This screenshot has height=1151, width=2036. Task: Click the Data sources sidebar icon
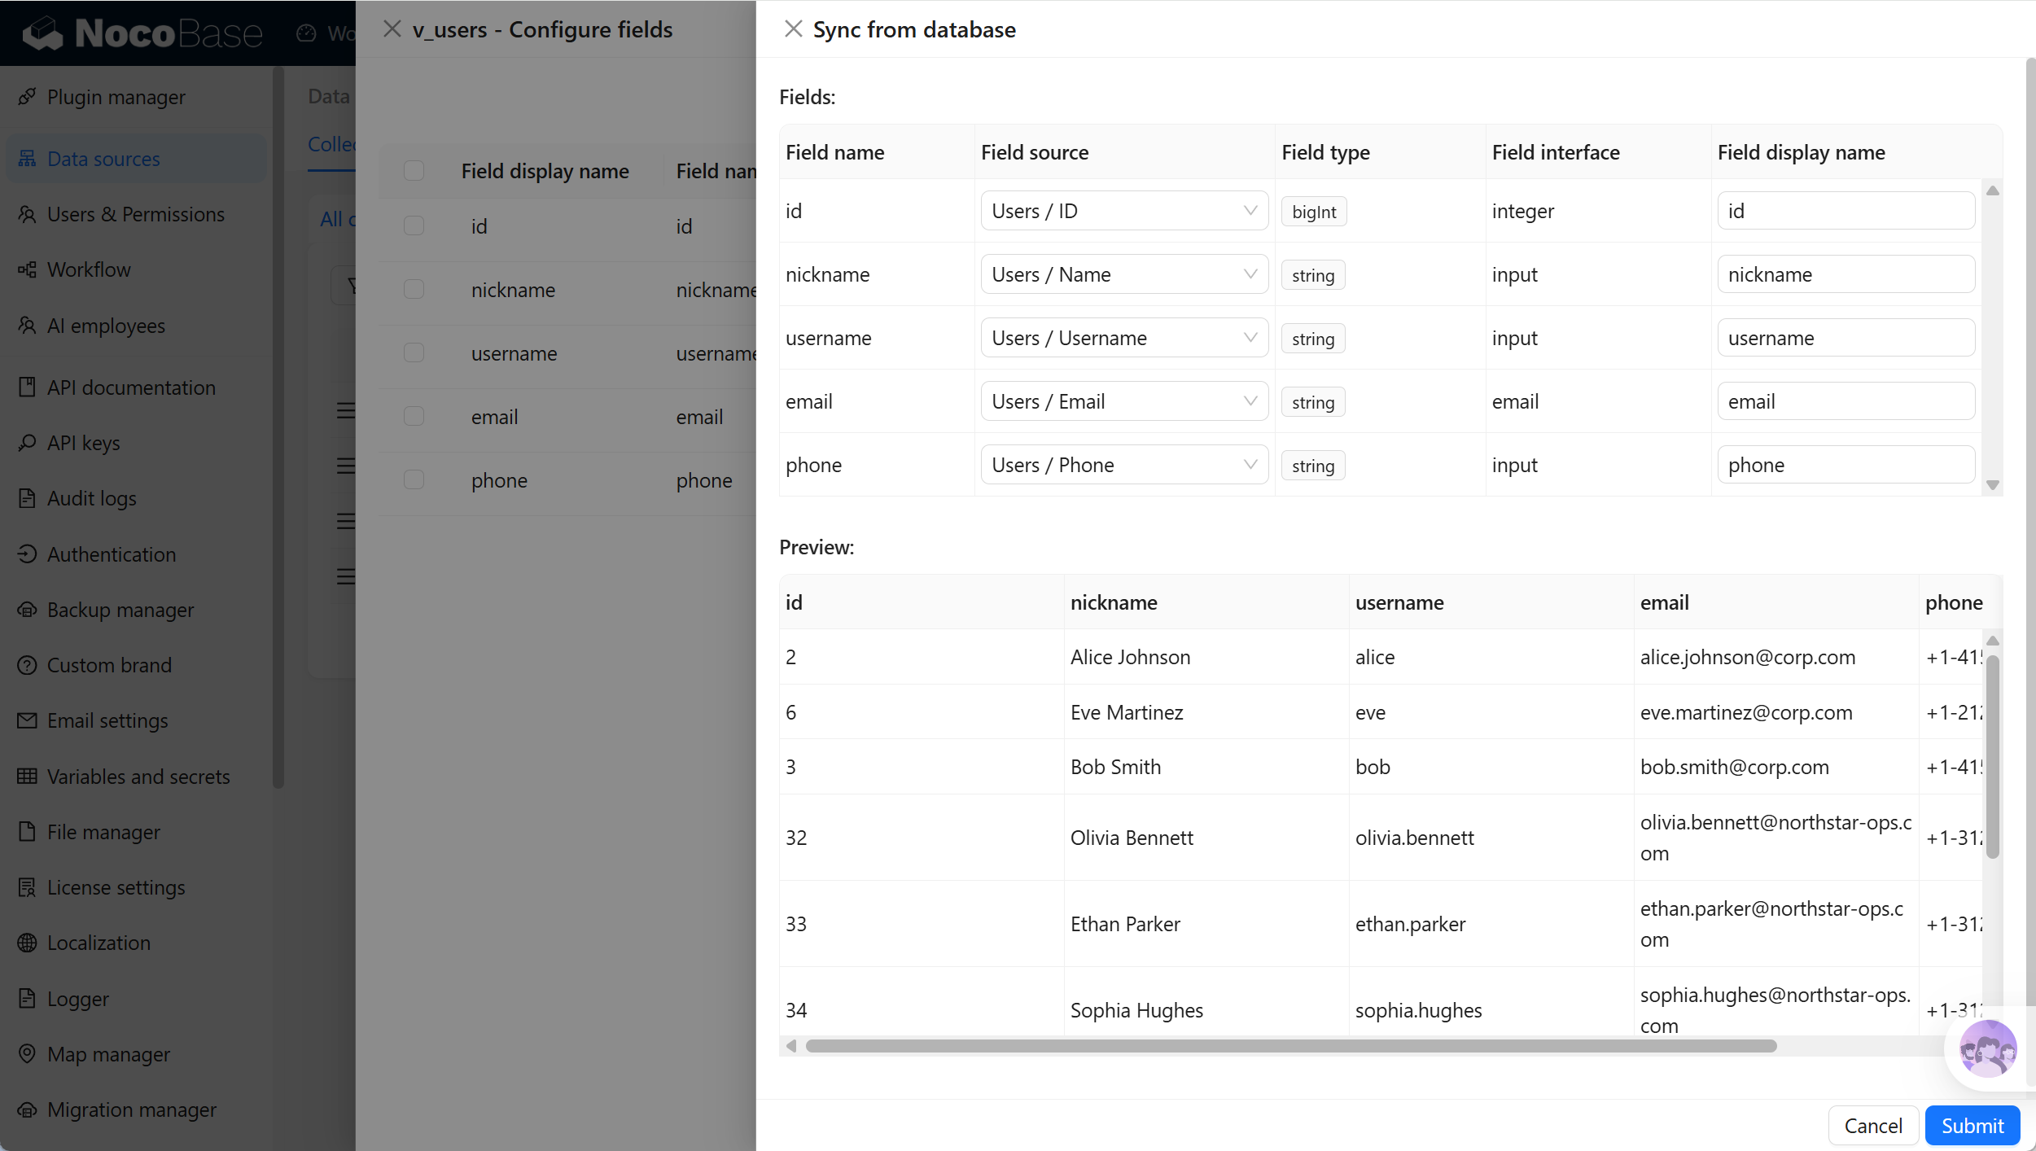point(27,159)
